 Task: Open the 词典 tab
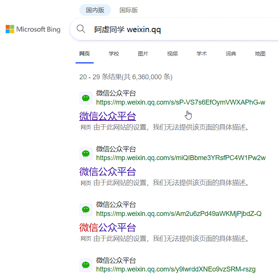click(x=231, y=54)
